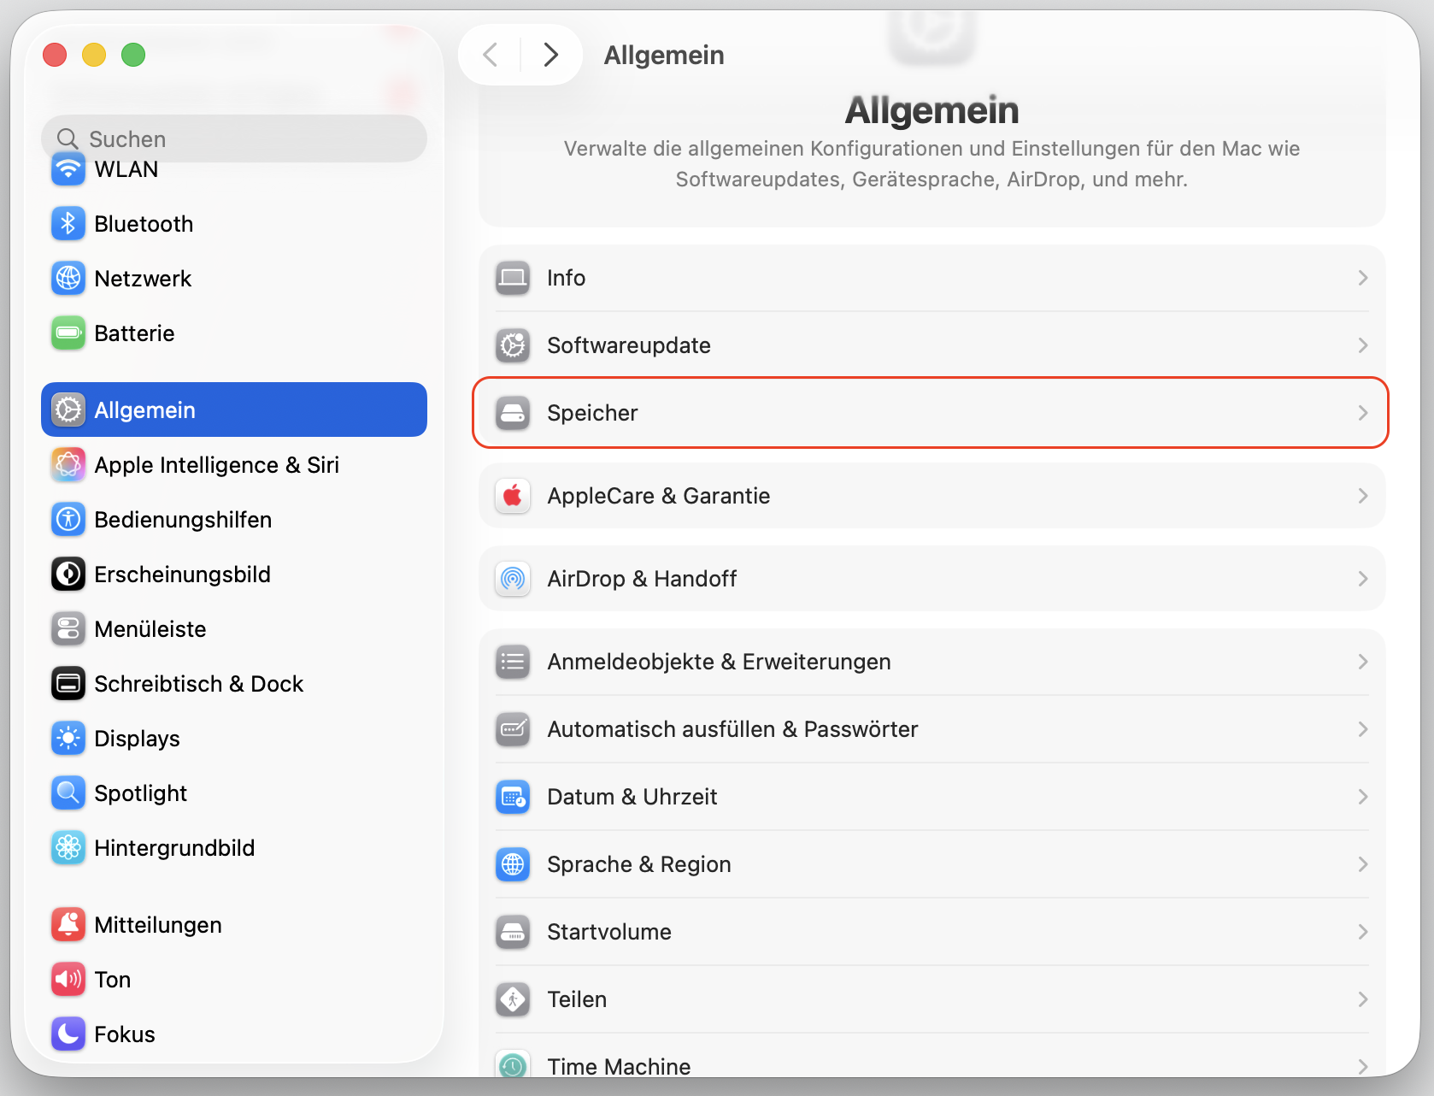Click the Bluetooth icon in sidebar
Viewport: 1434px width, 1096px height.
point(68,224)
